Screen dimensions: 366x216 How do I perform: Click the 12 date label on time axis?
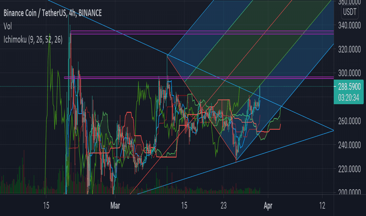tap(322, 206)
